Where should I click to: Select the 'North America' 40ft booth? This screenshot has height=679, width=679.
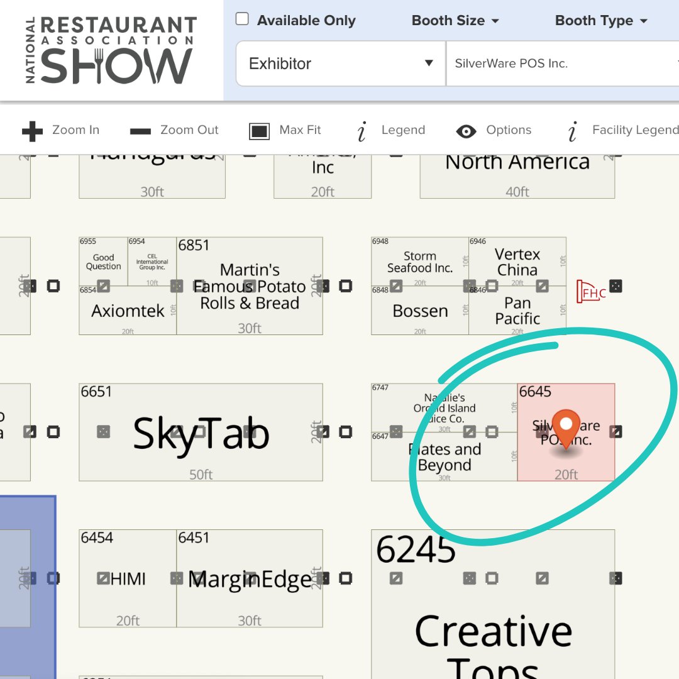517,177
